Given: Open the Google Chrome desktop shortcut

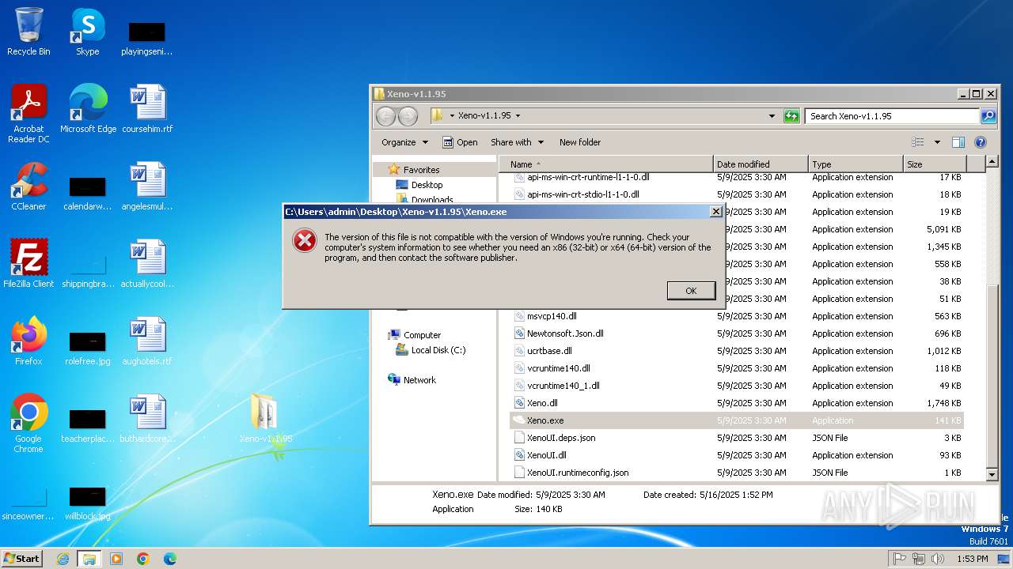Looking at the screenshot, I should click(x=28, y=424).
